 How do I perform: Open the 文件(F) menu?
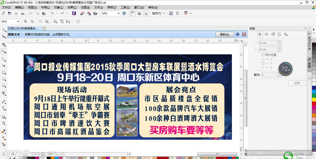pyautogui.click(x=6, y=7)
